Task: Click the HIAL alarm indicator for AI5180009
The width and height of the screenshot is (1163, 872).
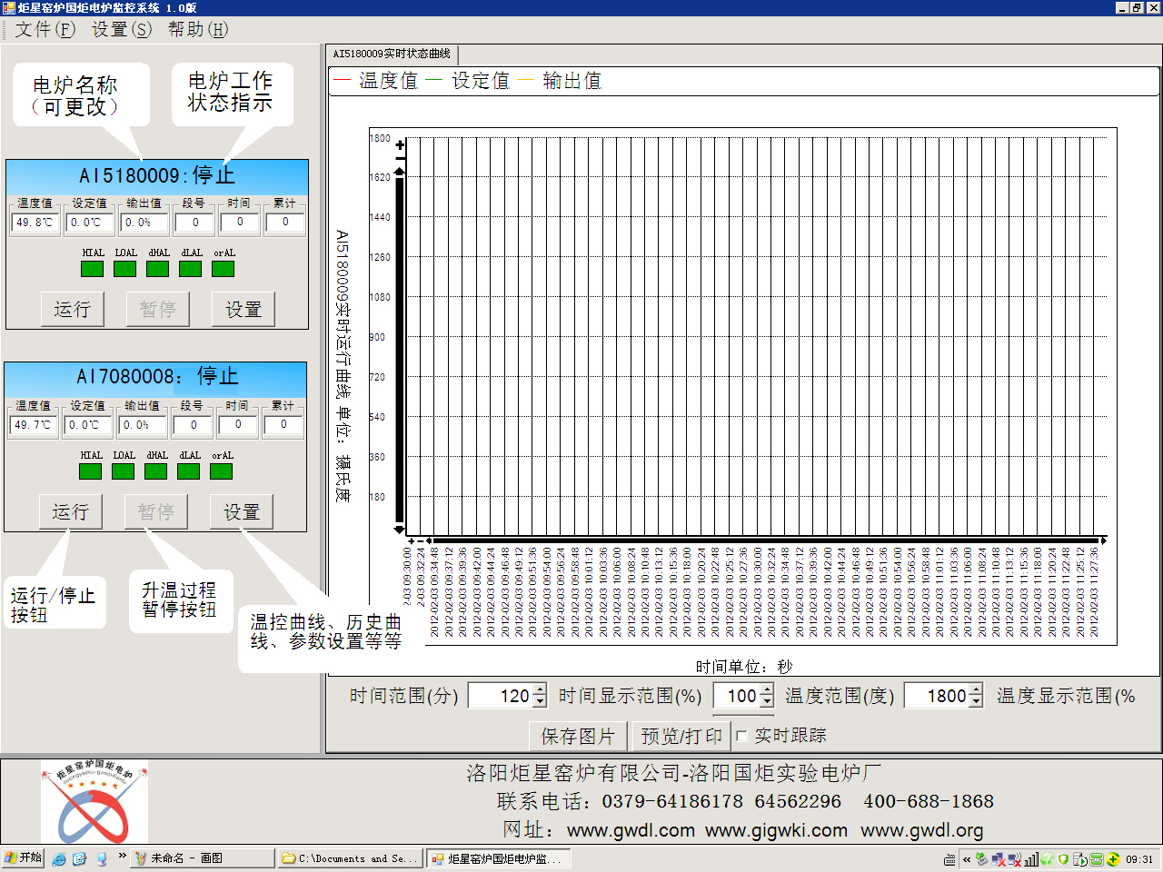Action: (x=92, y=269)
